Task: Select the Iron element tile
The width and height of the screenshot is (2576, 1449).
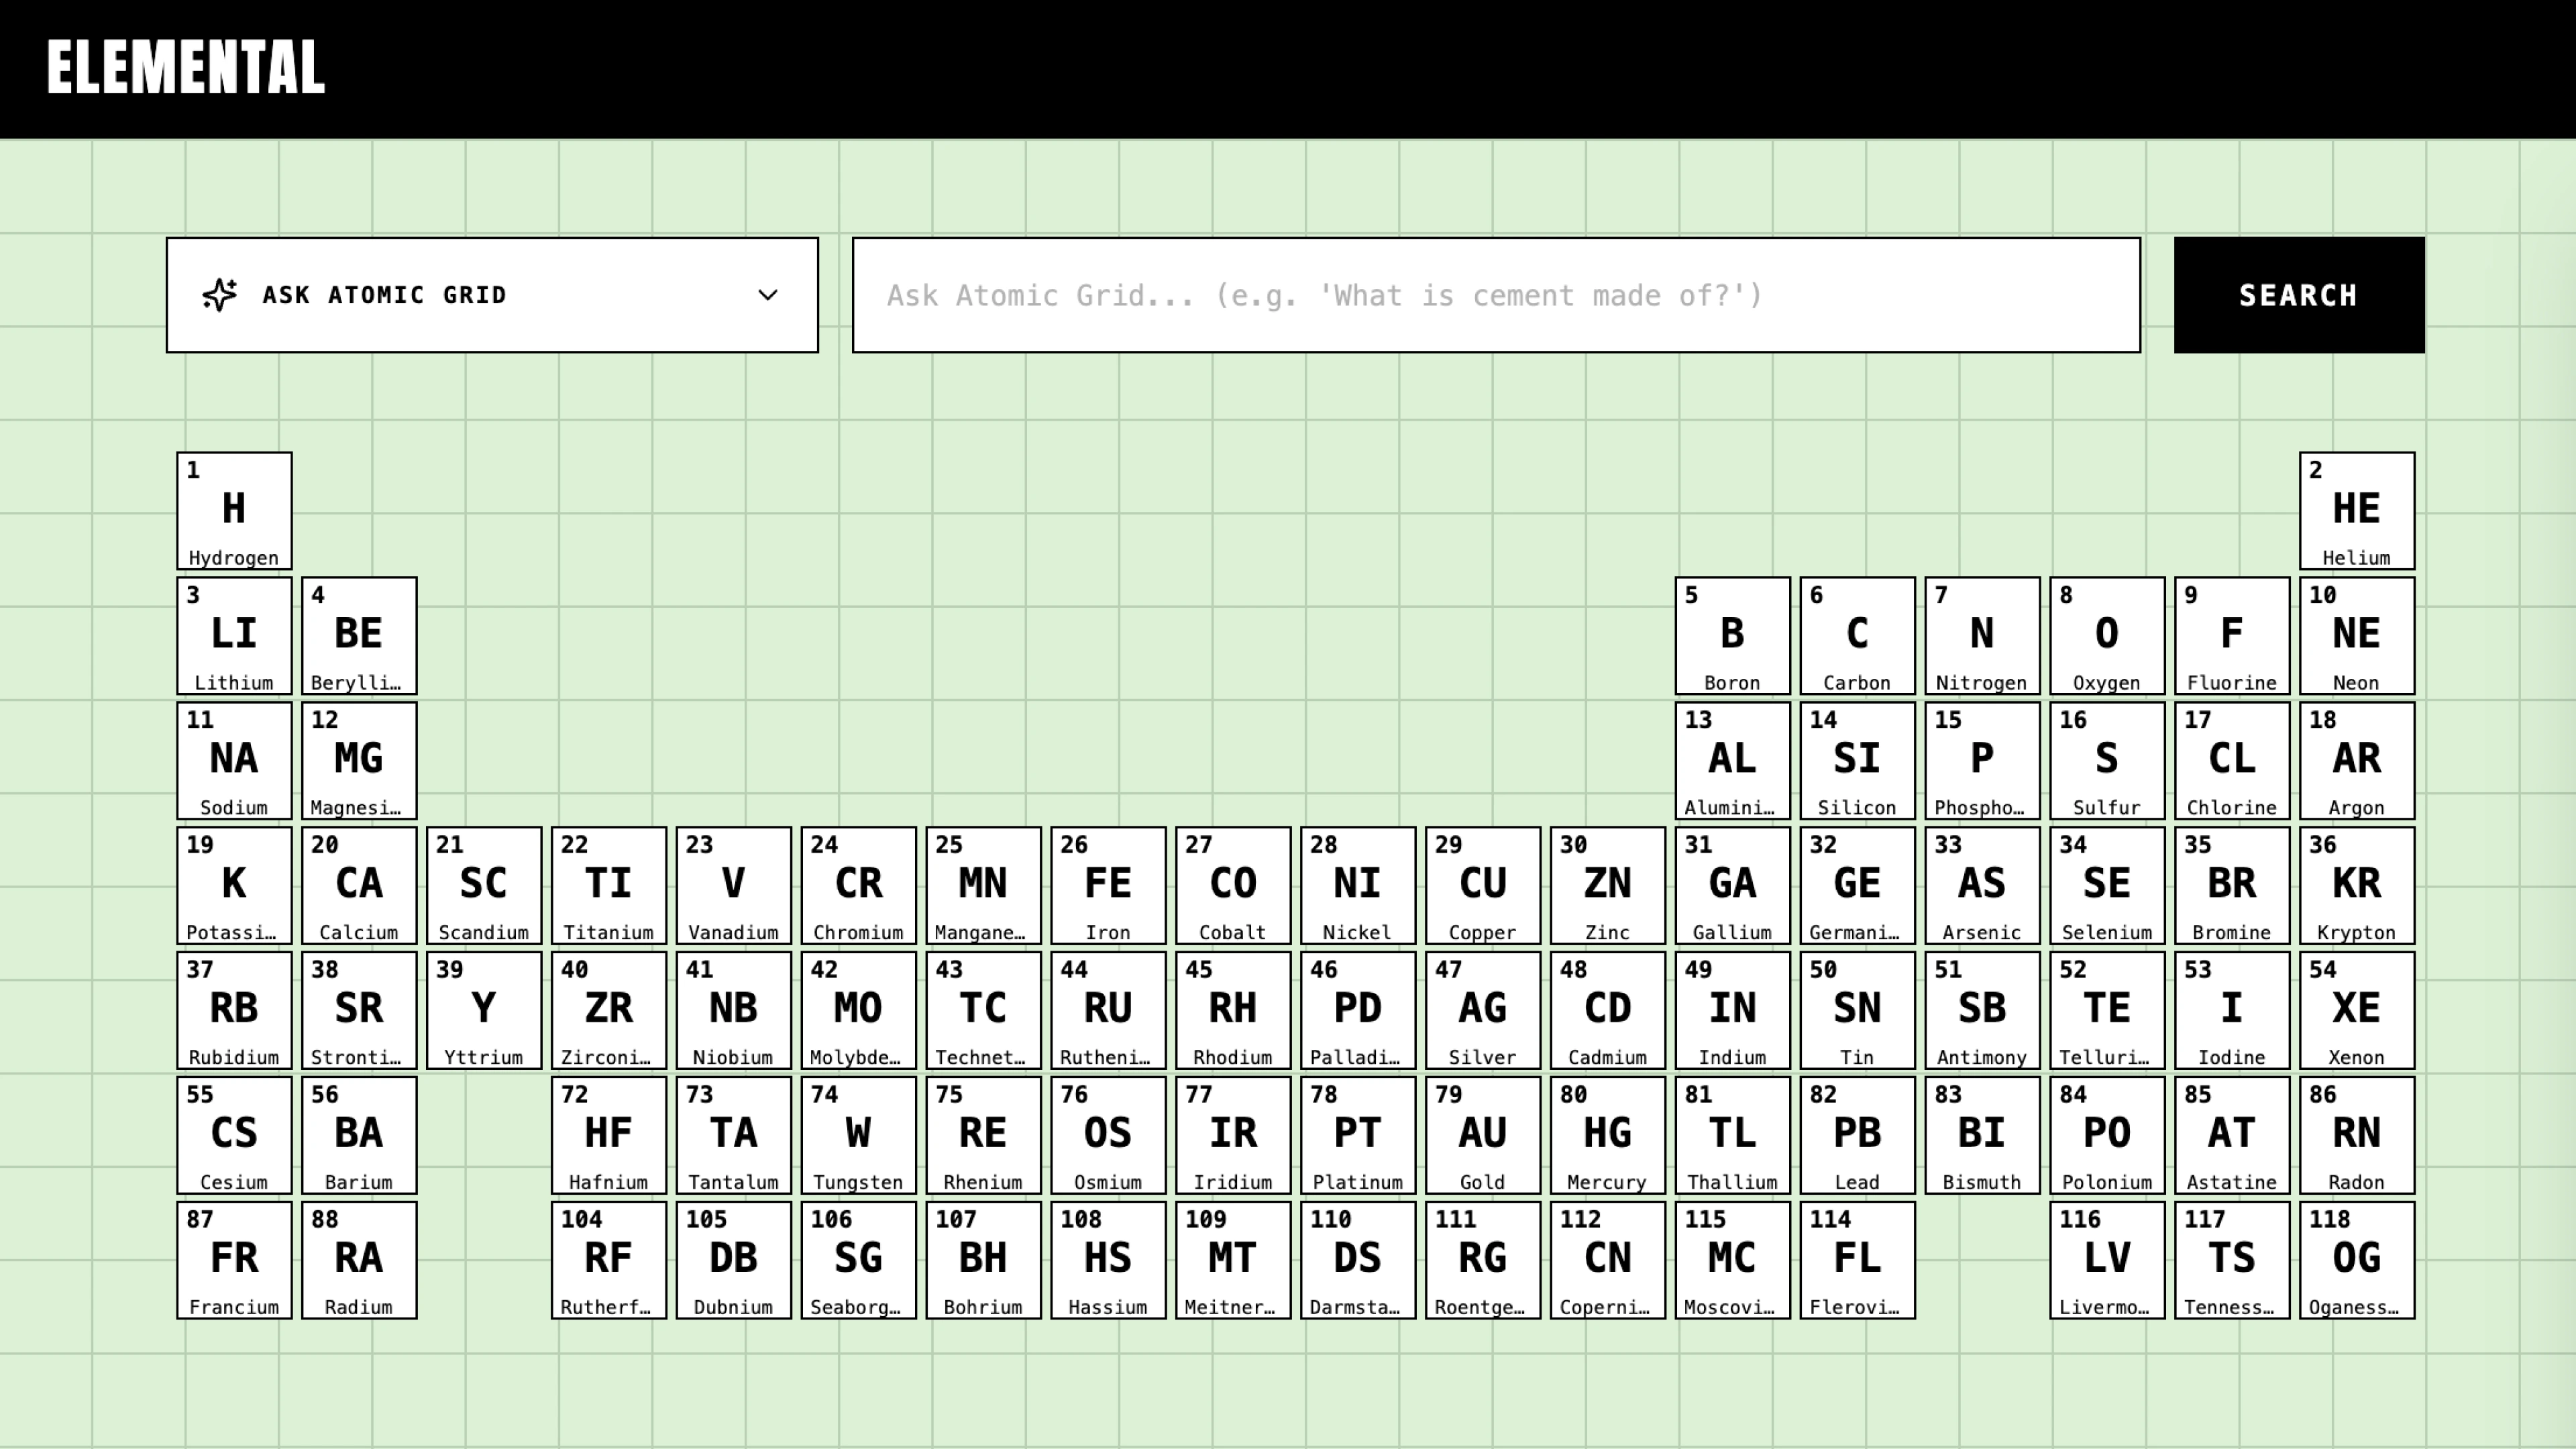Action: point(1108,885)
